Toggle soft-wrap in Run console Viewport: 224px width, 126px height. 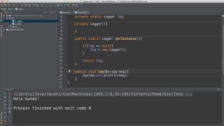[10, 101]
